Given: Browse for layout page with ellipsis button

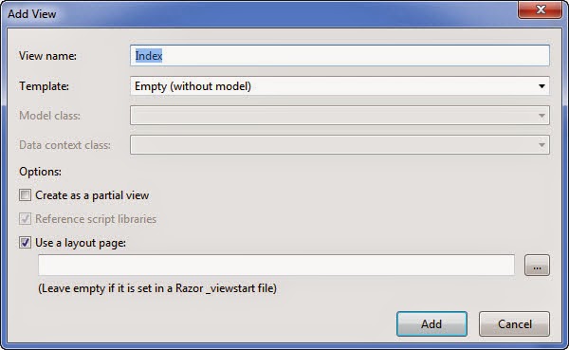Looking at the screenshot, I should point(537,265).
